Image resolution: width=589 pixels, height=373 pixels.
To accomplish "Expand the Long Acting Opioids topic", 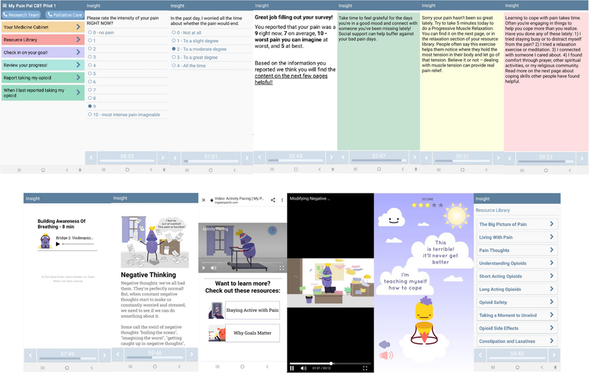I will 516,289.
